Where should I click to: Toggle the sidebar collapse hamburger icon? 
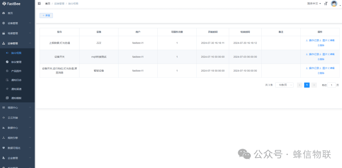(39, 3)
